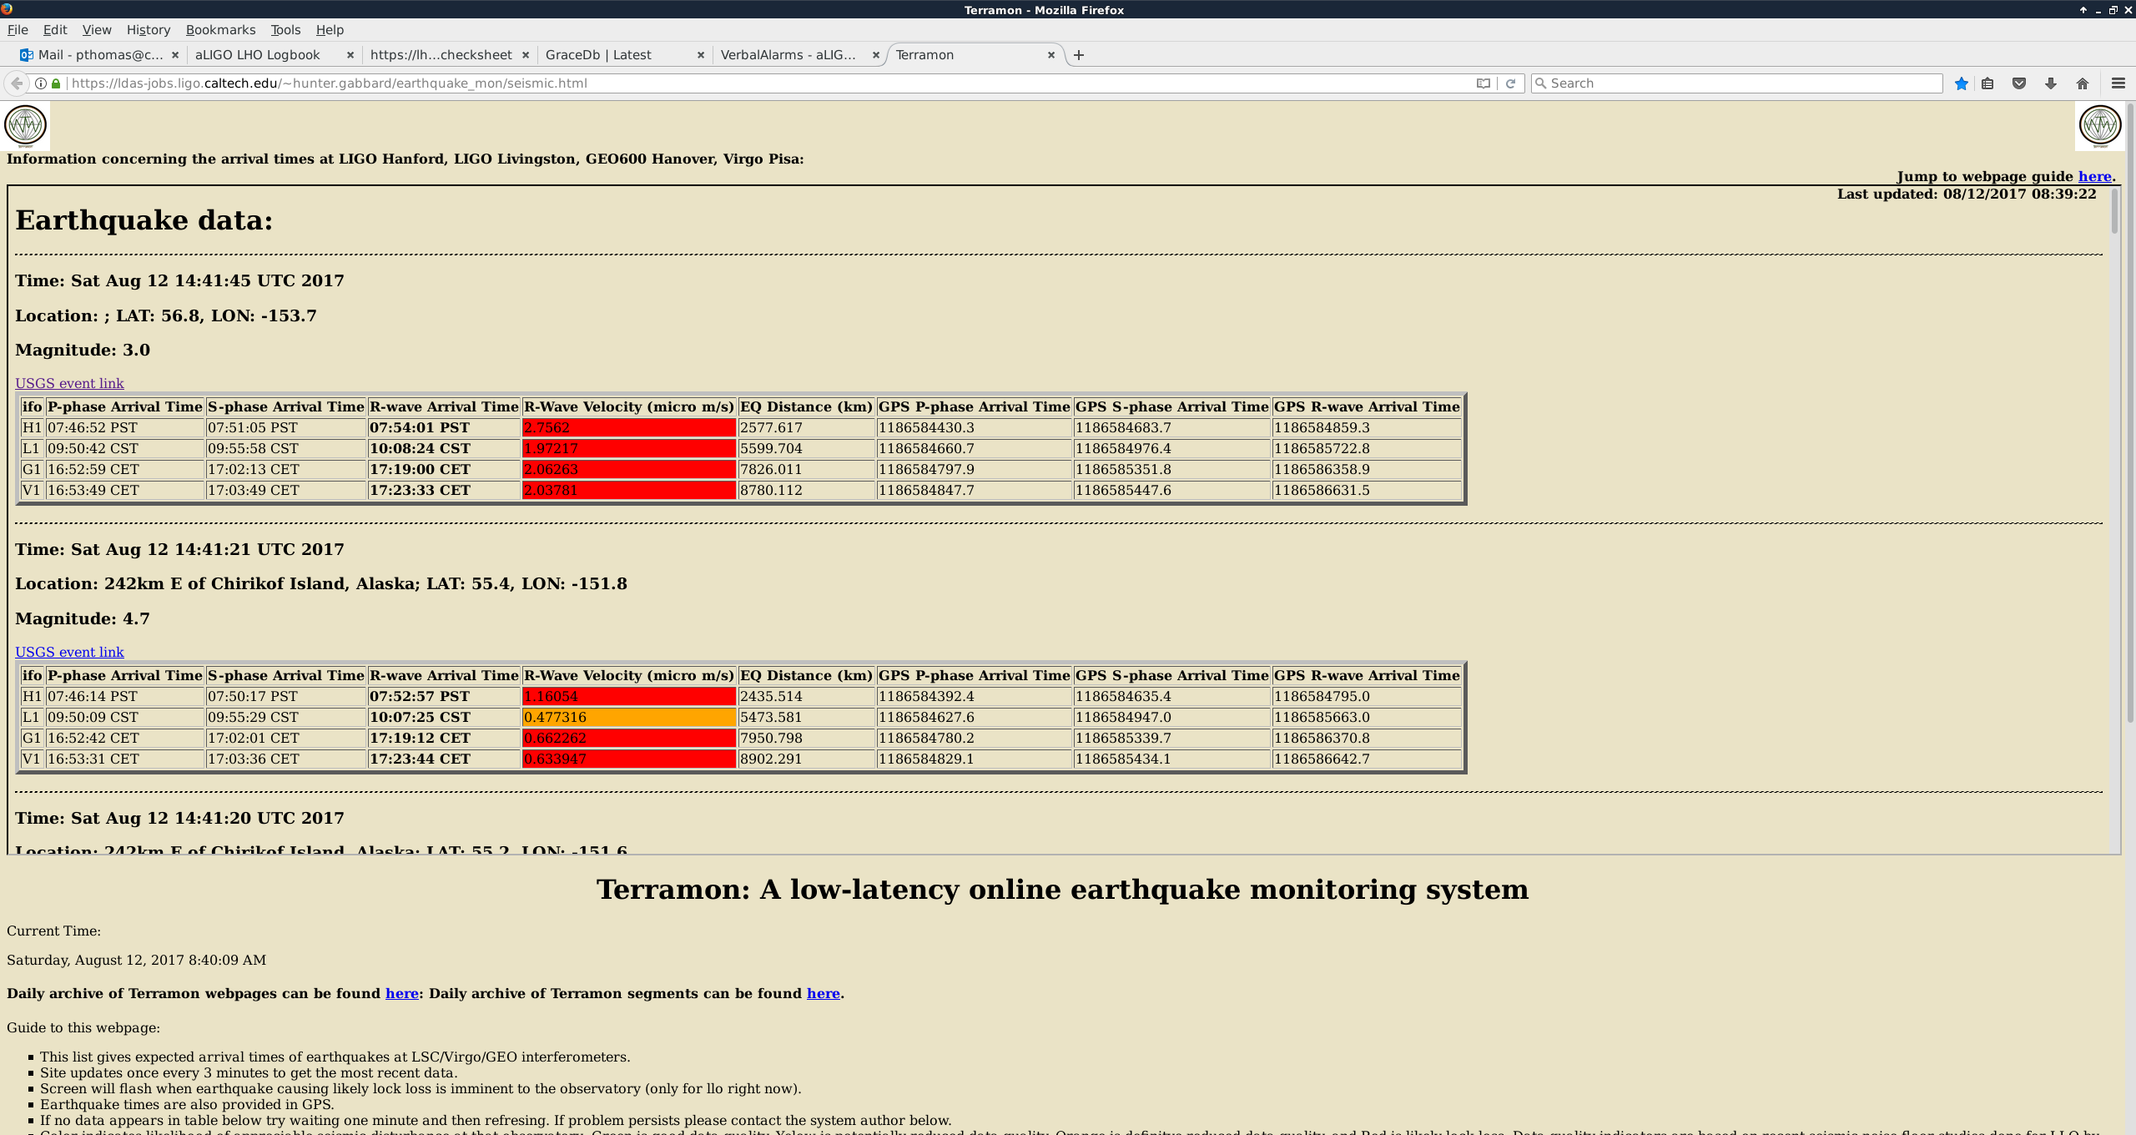Close the Mail - pthomas tab
The image size is (2136, 1135).
coord(174,55)
